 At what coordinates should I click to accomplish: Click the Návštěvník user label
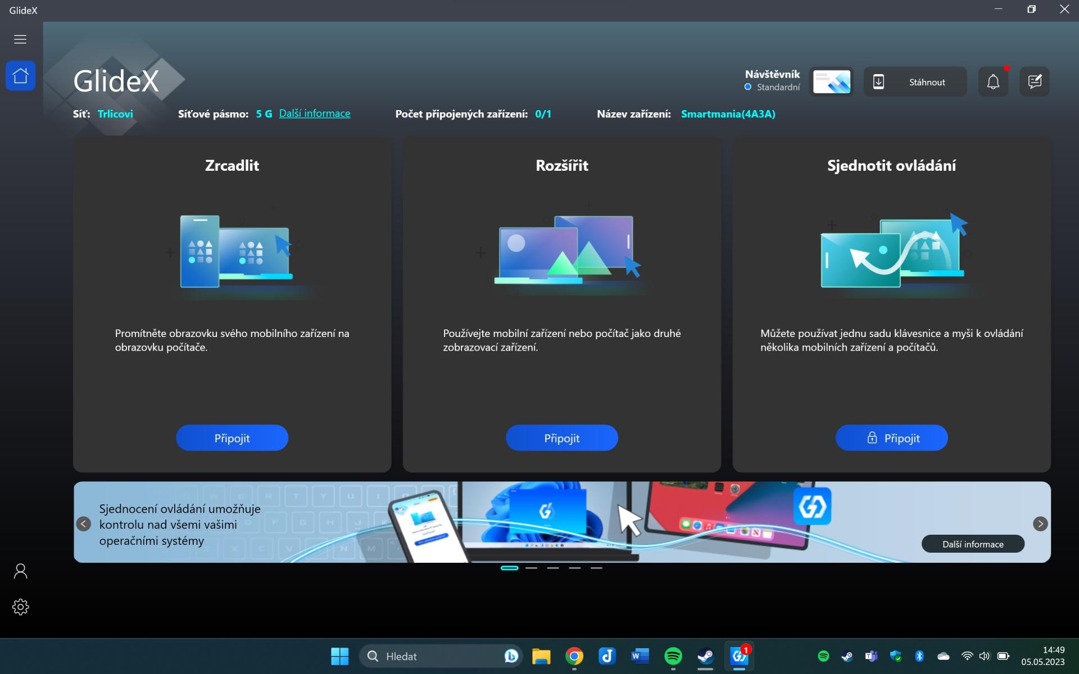(772, 74)
